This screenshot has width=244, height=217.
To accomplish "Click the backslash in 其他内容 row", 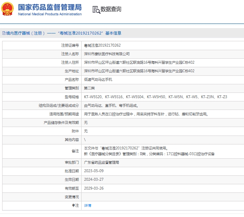I will 85,139.
